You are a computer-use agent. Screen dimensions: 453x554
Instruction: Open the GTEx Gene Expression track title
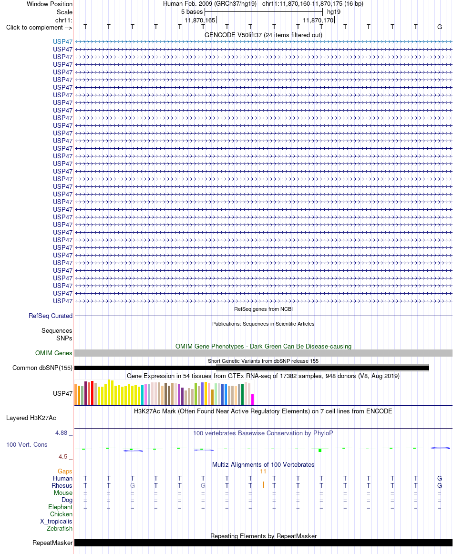[263, 376]
